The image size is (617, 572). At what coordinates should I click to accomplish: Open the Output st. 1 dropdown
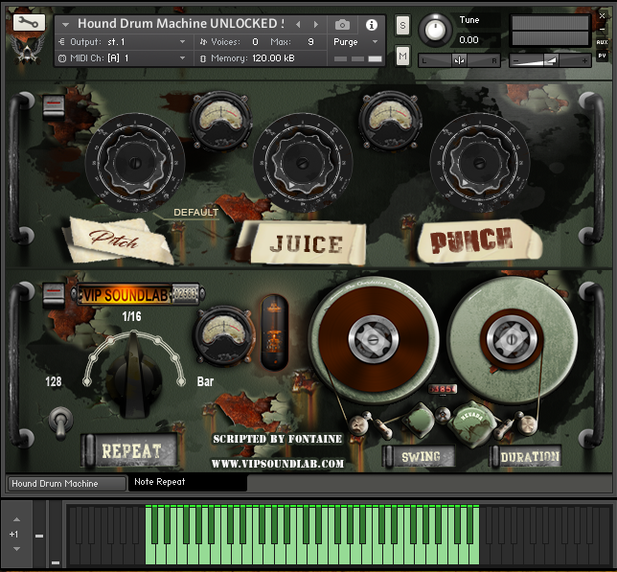point(123,42)
